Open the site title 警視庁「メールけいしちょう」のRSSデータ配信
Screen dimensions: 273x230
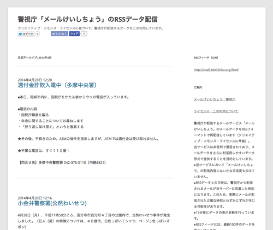87,19
